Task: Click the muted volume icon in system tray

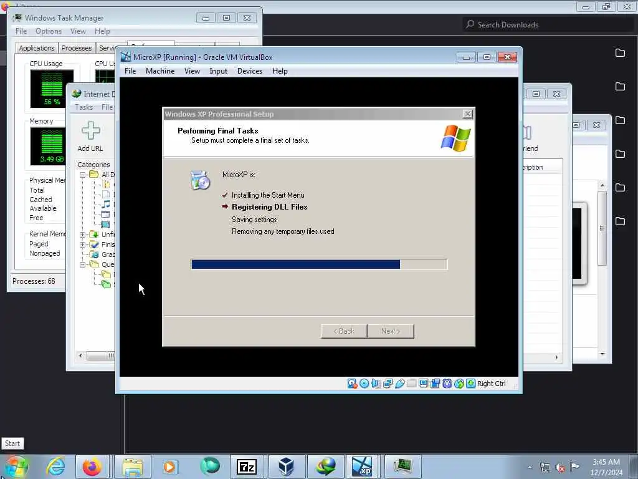Action: 560,468
